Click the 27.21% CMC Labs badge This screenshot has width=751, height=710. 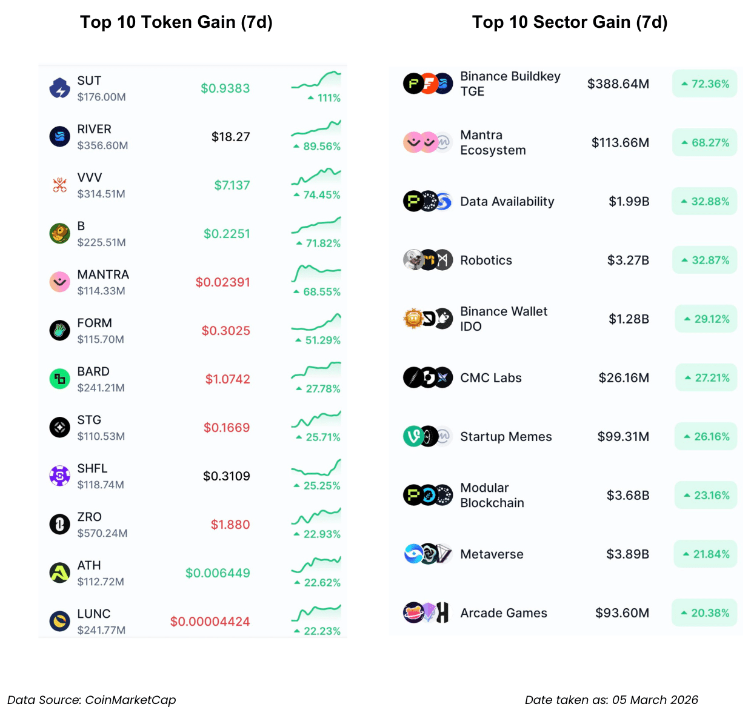tap(706, 378)
